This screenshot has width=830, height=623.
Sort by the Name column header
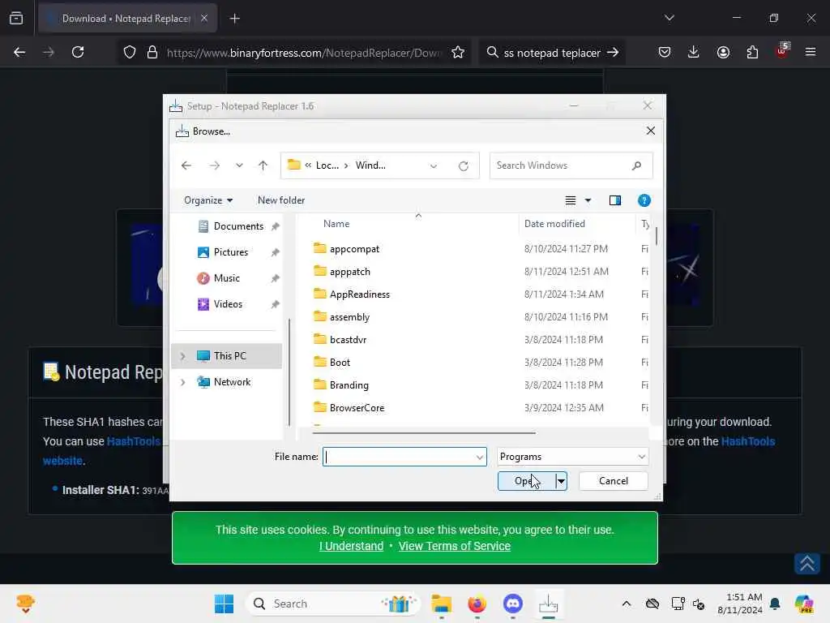336,224
